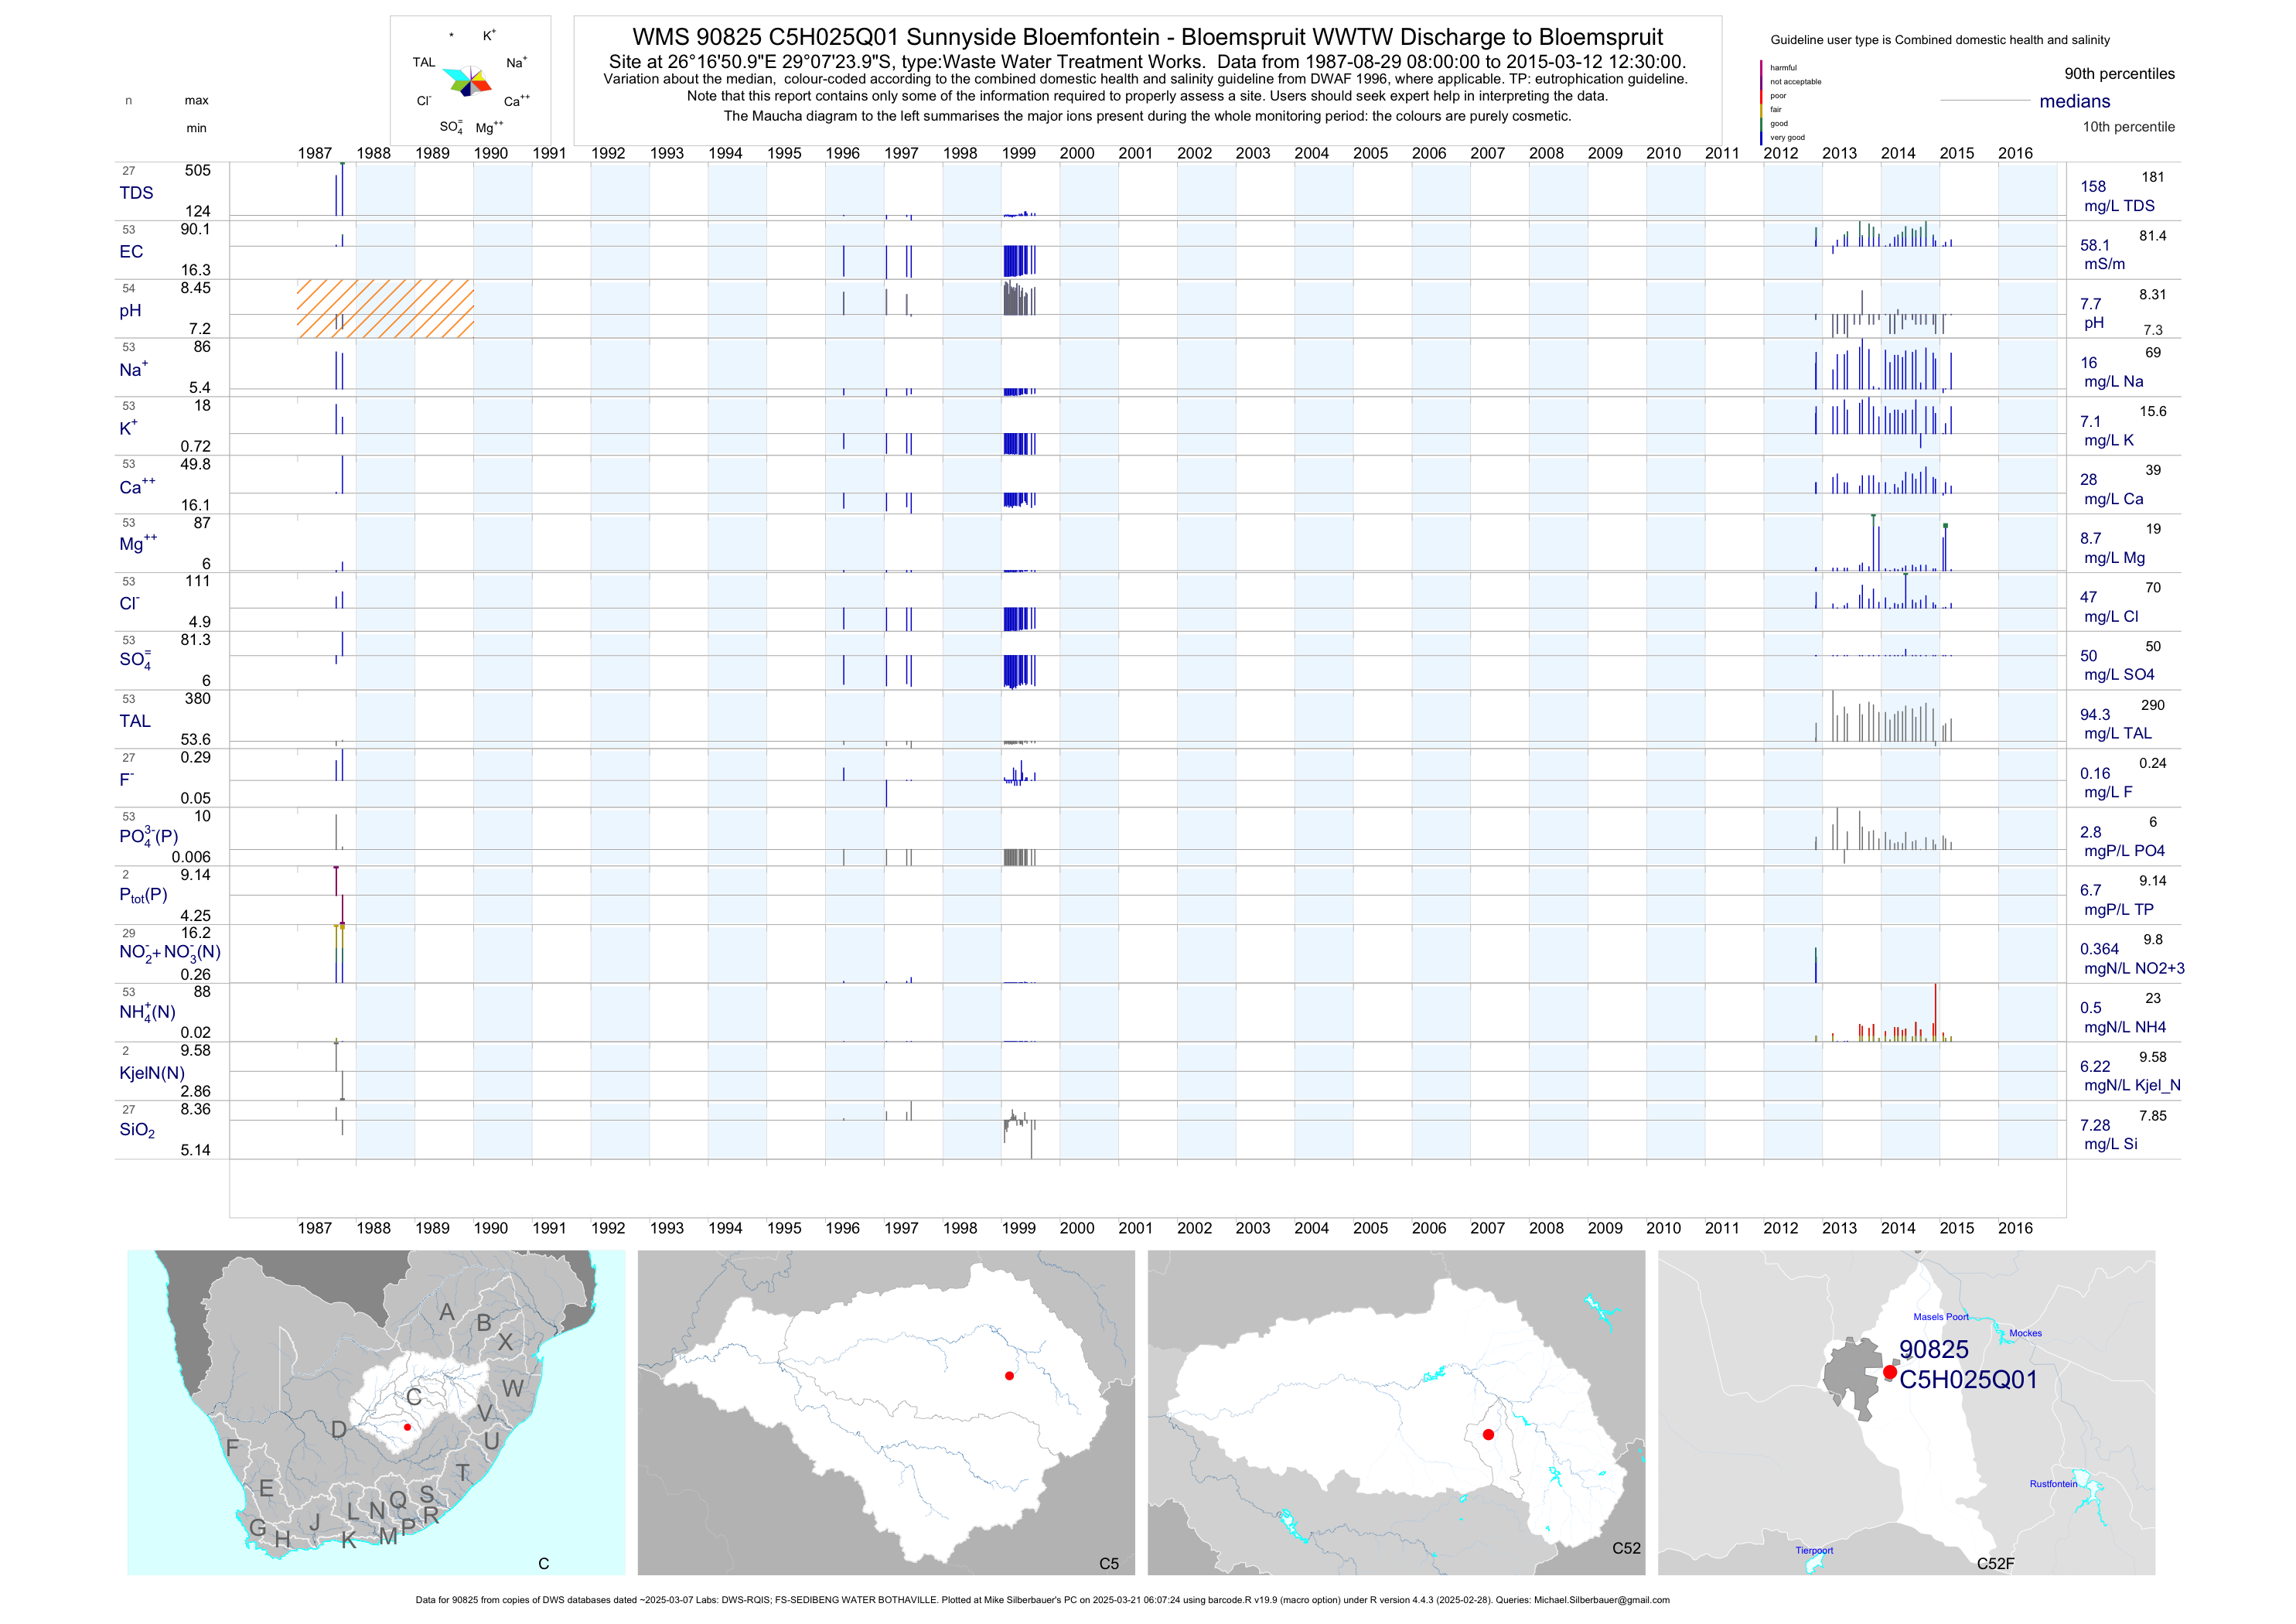The height and width of the screenshot is (1624, 2296).
Task: Click the orange hatched area in pH row
Action: [385, 308]
